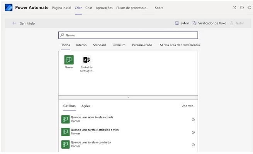Go back using the left arrow
This screenshot has width=253, height=154.
click(14, 23)
